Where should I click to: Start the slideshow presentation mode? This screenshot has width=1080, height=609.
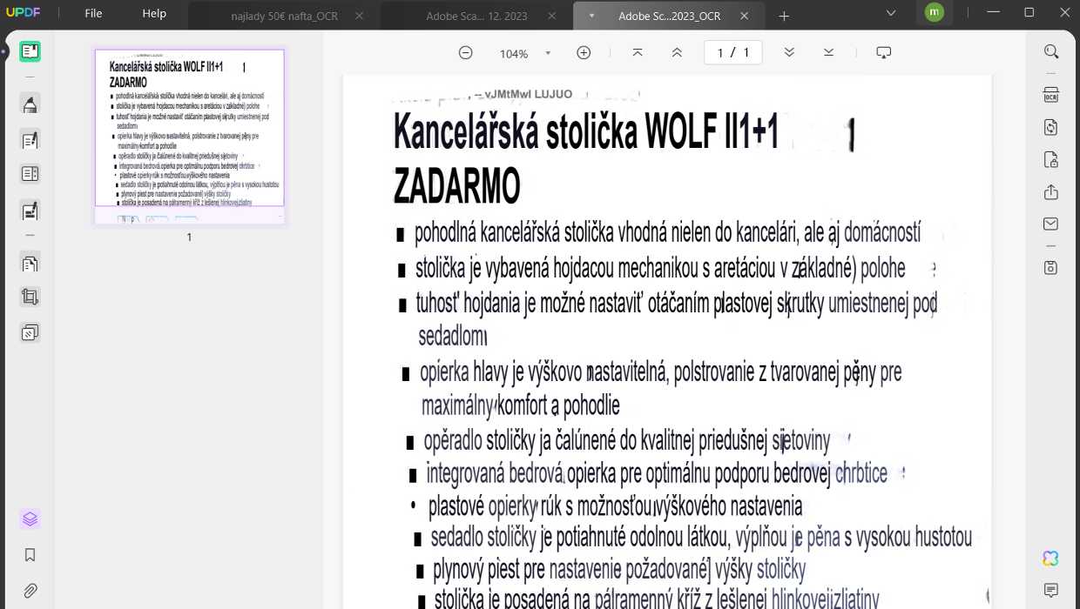pyautogui.click(x=884, y=53)
